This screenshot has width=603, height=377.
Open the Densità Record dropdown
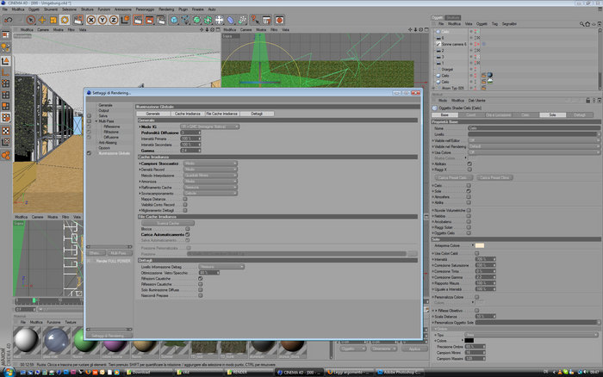[210, 170]
